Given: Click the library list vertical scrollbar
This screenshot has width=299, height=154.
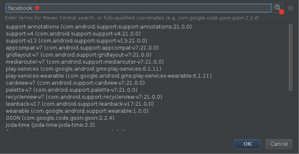Looking at the screenshot, I should tap(291, 57).
